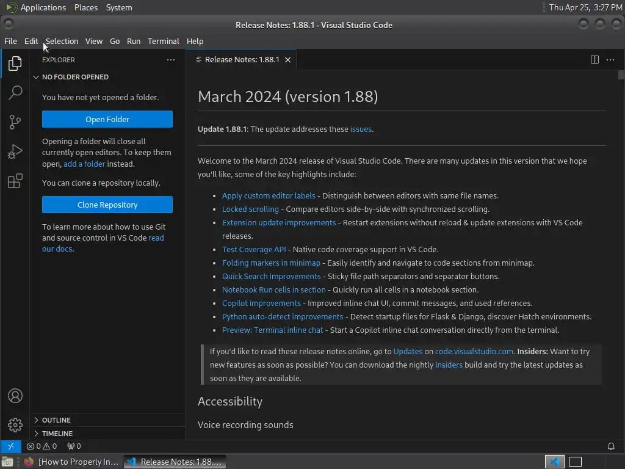Click the Clone Repository button
This screenshot has height=469, width=625.
tap(107, 205)
